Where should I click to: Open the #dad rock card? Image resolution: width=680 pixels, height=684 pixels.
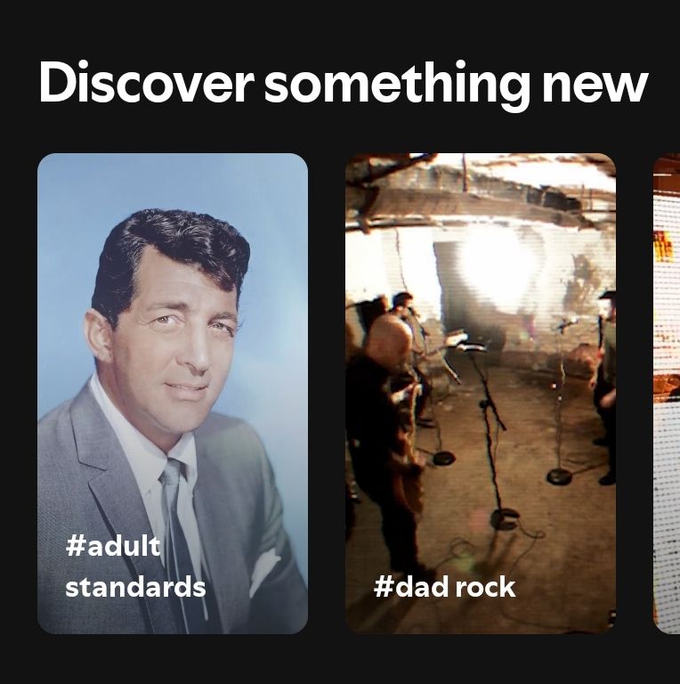[x=481, y=393]
